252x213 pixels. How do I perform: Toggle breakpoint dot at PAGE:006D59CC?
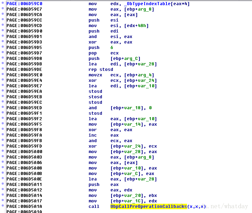(3, 19)
